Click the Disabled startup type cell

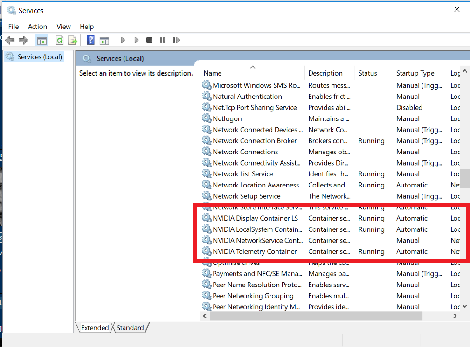coord(409,107)
